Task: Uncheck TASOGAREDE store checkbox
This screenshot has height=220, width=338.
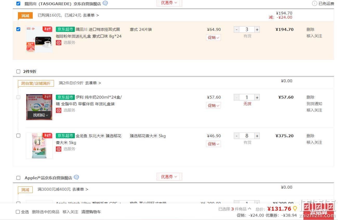Action: (18, 3)
